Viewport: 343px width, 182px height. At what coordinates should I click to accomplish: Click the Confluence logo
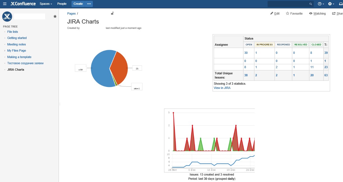[23, 4]
